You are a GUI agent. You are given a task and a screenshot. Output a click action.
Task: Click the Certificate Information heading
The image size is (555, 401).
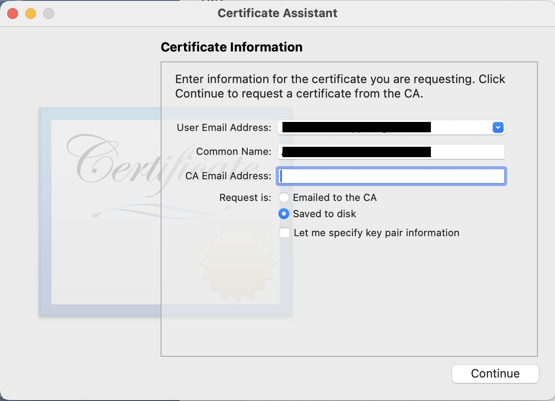(231, 47)
